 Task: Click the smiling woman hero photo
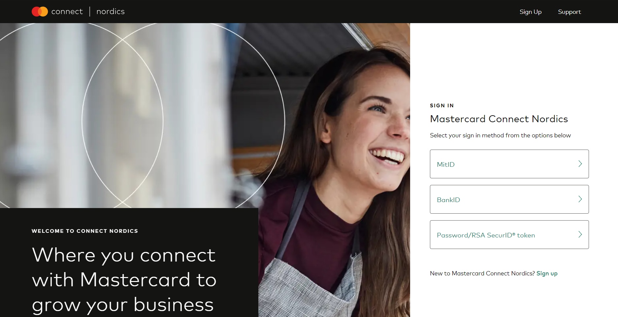pyautogui.click(x=333, y=172)
